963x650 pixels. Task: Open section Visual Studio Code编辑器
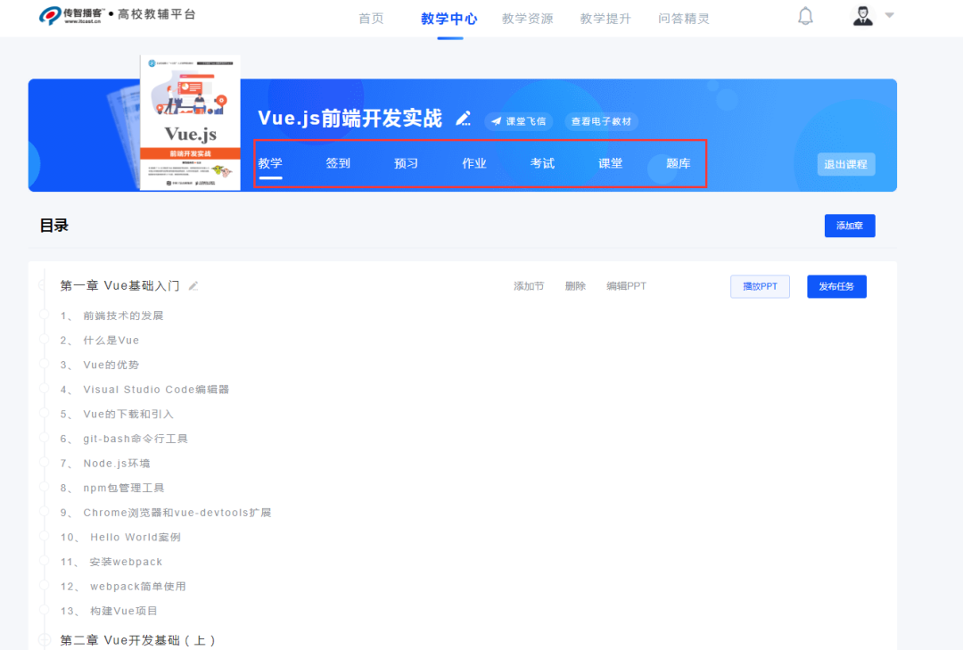pos(144,390)
